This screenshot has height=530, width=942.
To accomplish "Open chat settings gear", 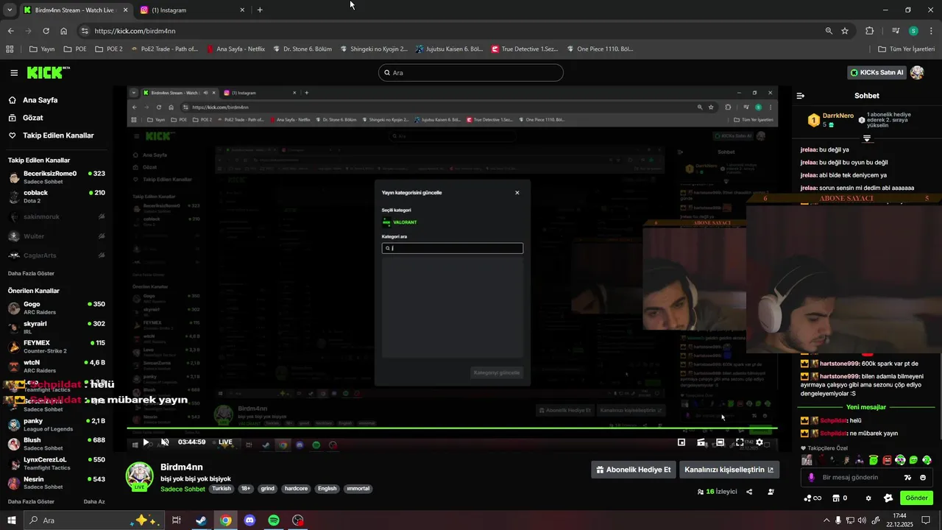I will pos(868,498).
